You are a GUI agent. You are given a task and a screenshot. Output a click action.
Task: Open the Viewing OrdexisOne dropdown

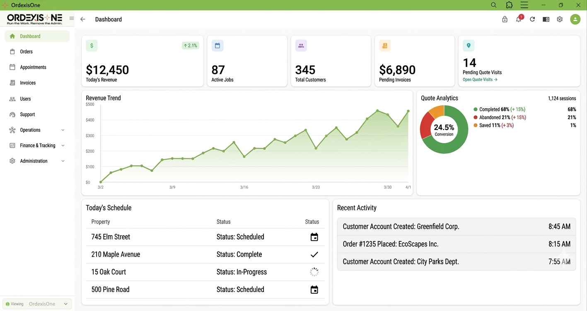[x=37, y=304]
